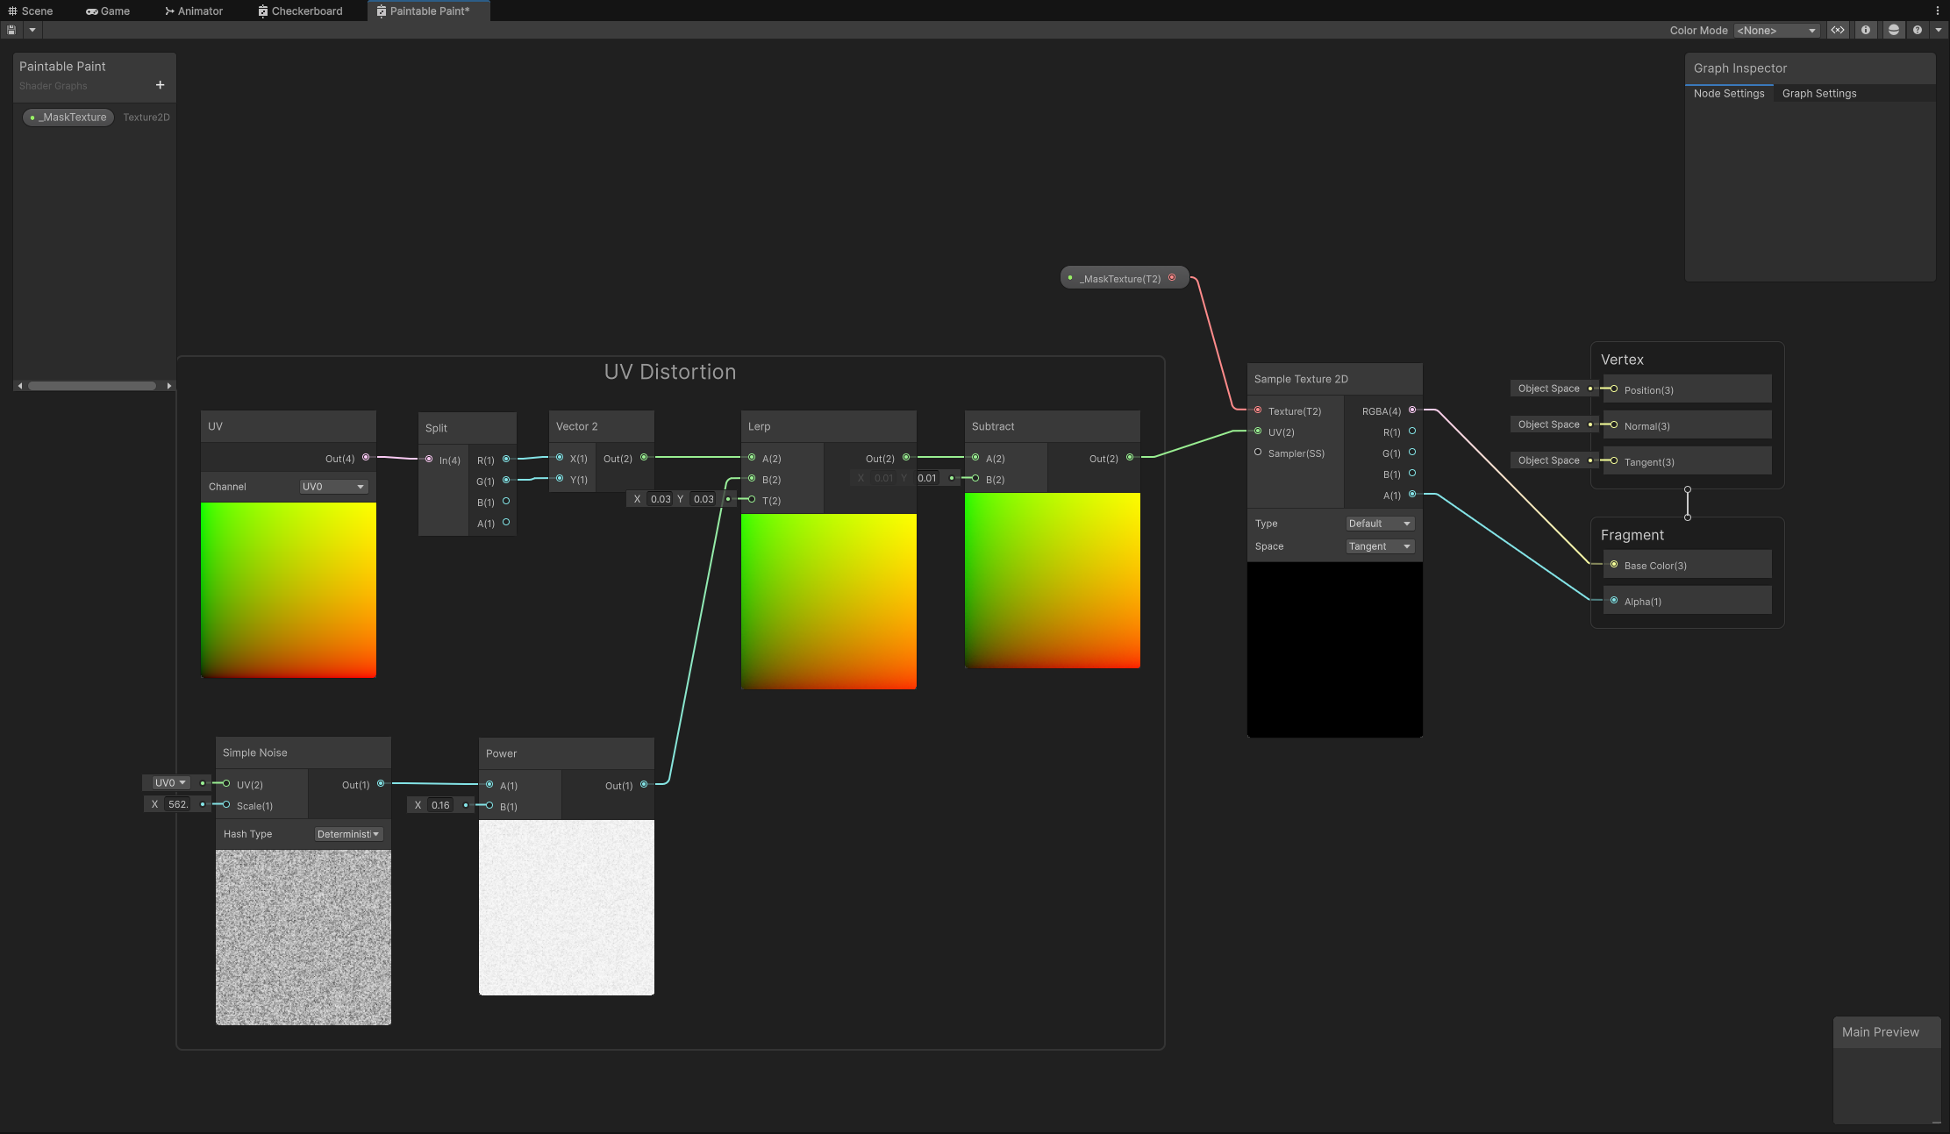This screenshot has width=1950, height=1134.
Task: Click the UV node Out(4) port
Action: [366, 457]
